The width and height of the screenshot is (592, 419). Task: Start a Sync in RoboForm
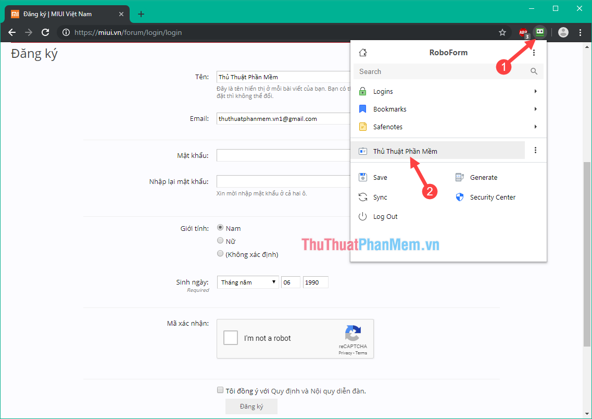click(362, 196)
